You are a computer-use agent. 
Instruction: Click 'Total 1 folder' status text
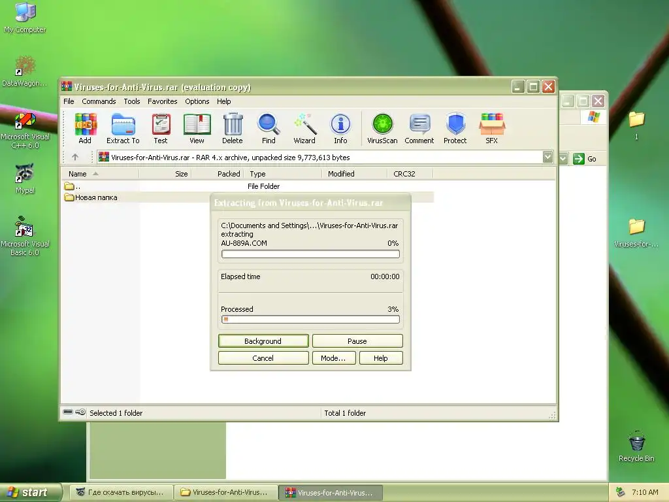coord(345,413)
